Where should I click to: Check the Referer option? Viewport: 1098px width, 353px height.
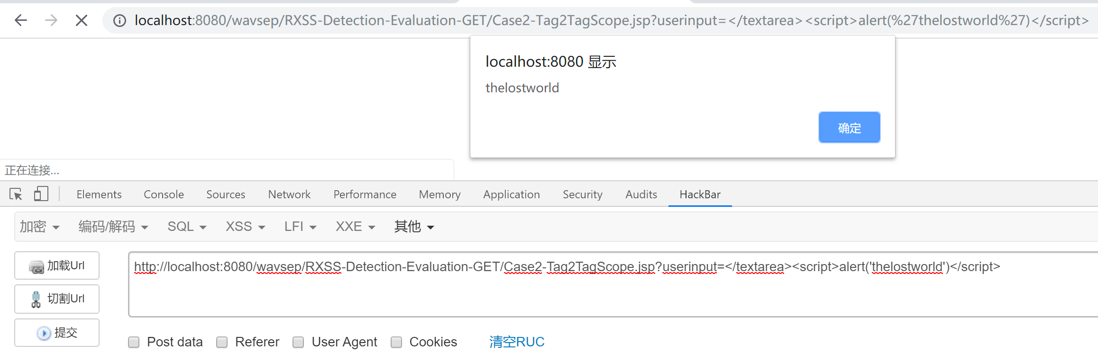pyautogui.click(x=221, y=342)
